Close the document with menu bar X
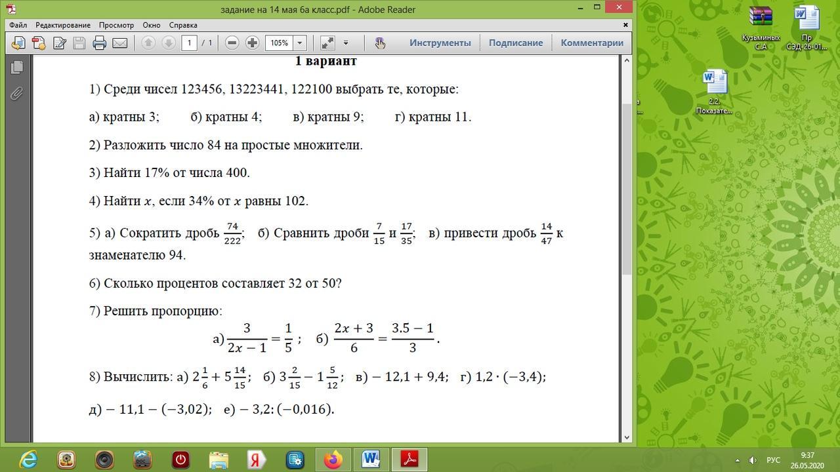The width and height of the screenshot is (840, 472). click(x=626, y=25)
